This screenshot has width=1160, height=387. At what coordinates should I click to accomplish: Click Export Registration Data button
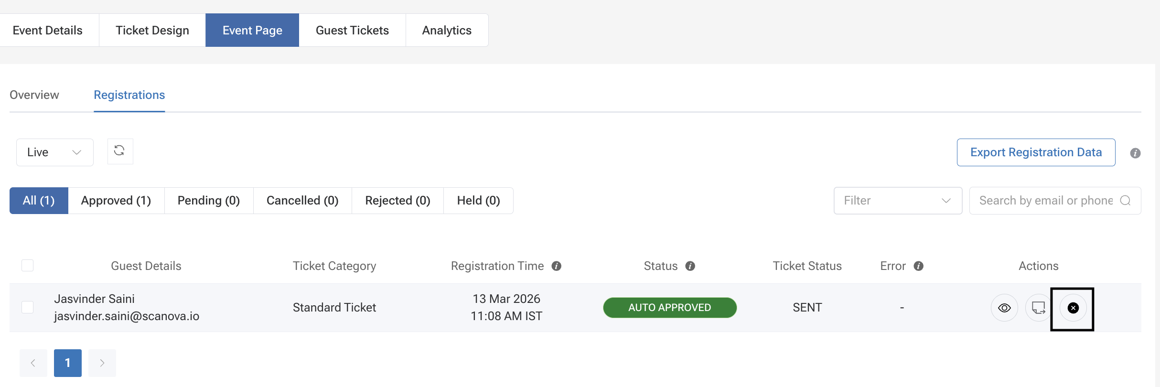tap(1036, 152)
